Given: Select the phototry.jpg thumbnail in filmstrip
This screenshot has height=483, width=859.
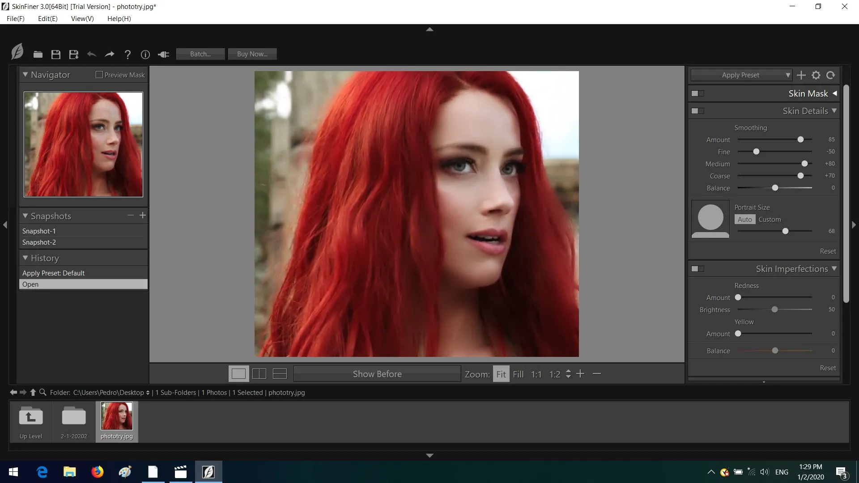Looking at the screenshot, I should (x=117, y=422).
